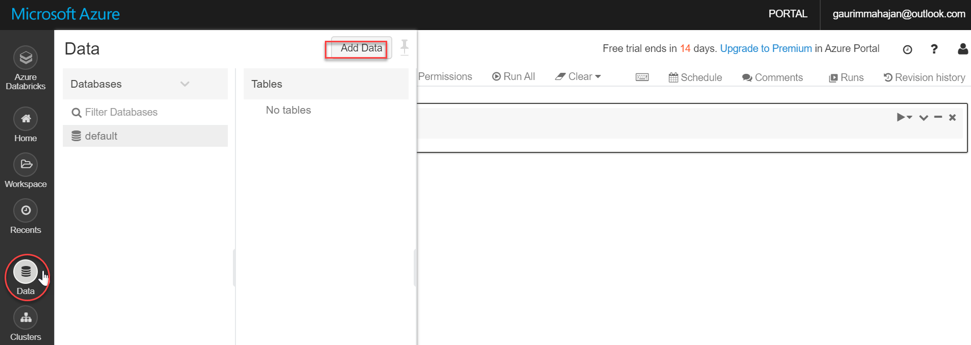Open Recents in sidebar
971x345 pixels.
26,217
